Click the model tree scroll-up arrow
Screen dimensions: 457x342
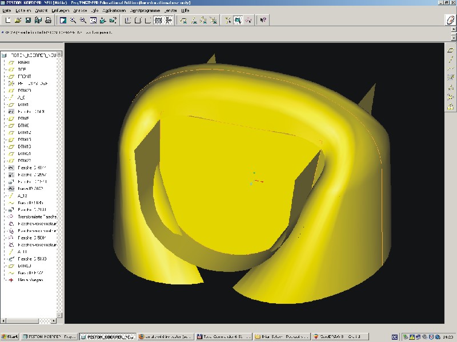point(59,54)
